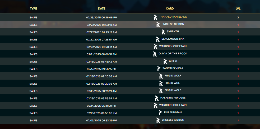Select Warborn Chieftain in the 02/22/2025 row
The width and height of the screenshot is (260, 129).
(x=173, y=46)
